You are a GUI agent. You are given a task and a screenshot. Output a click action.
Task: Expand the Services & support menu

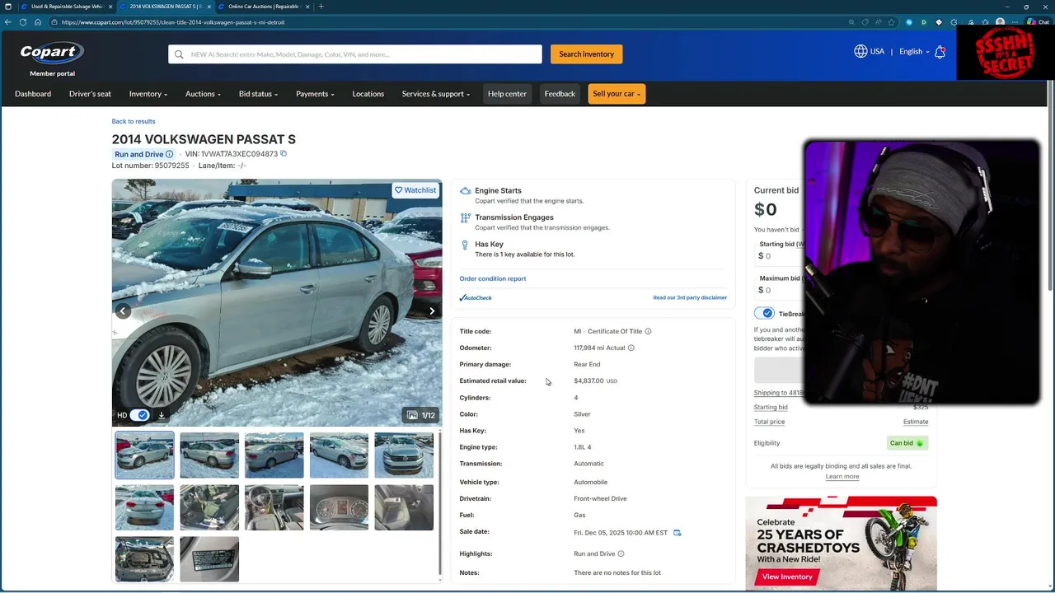coord(435,94)
